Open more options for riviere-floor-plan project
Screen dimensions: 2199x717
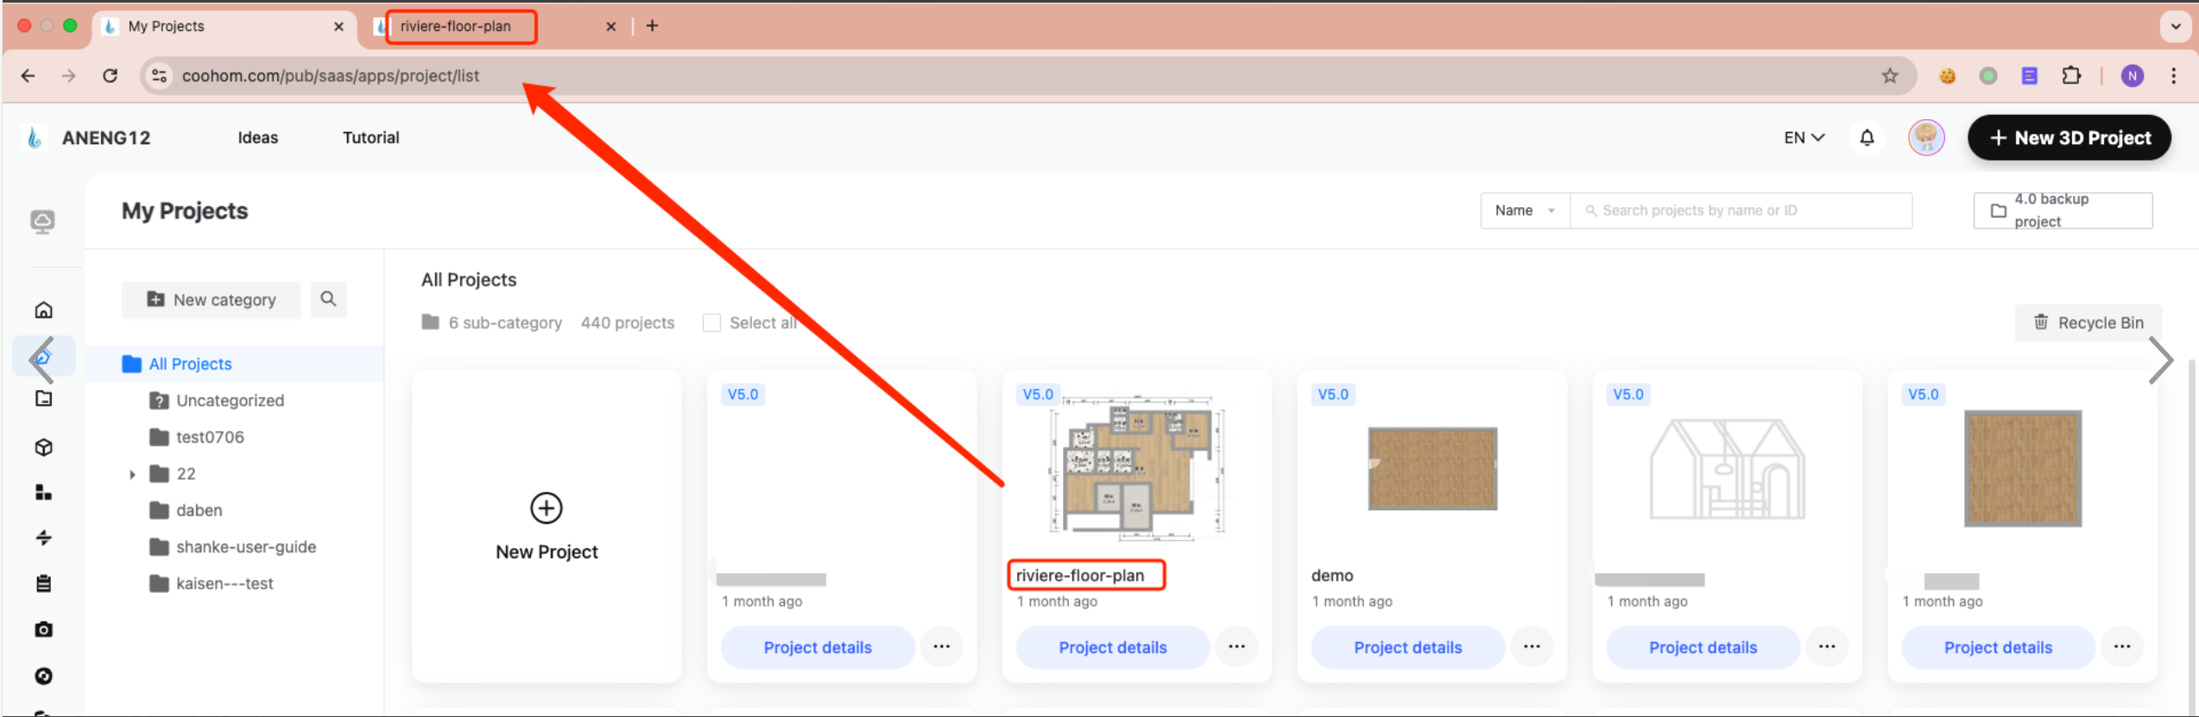pyautogui.click(x=1236, y=647)
